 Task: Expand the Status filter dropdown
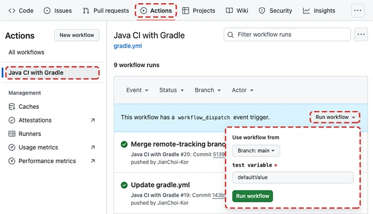172,90
